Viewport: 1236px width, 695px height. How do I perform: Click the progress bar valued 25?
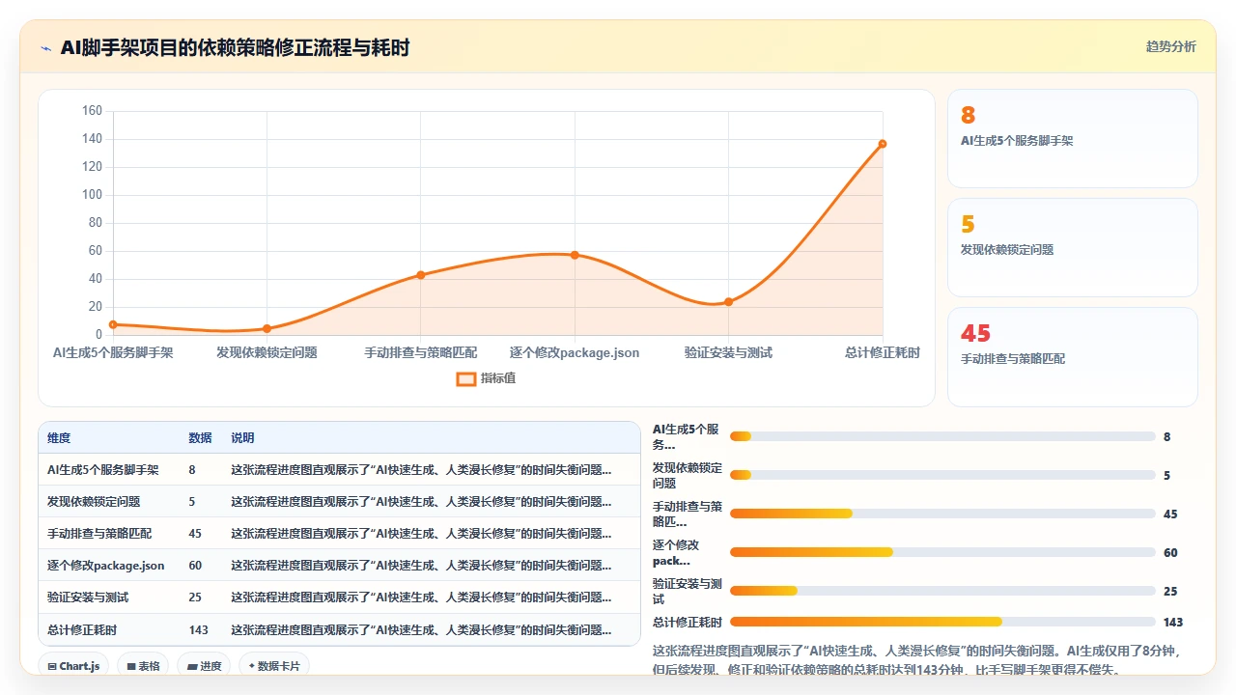coord(942,591)
